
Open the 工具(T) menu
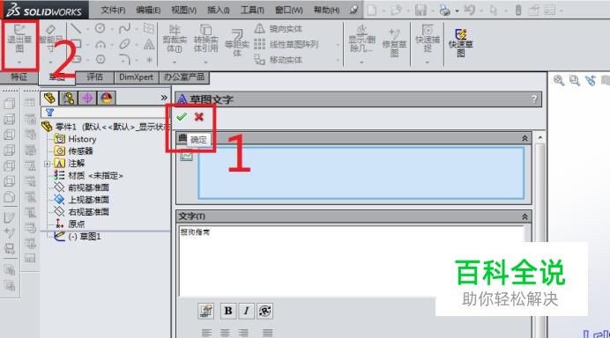(x=252, y=10)
